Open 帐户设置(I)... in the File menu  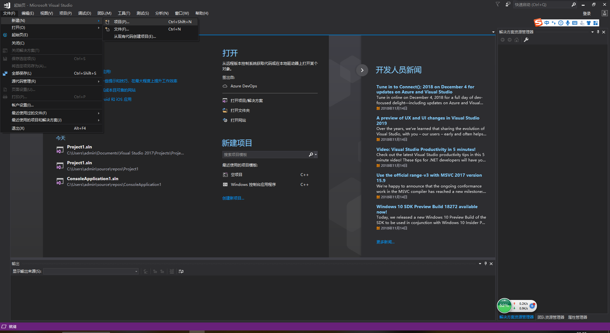(x=52, y=105)
